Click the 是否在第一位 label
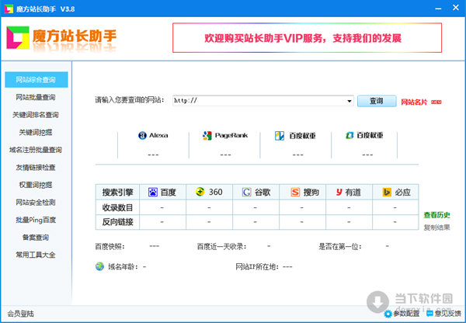The width and height of the screenshot is (466, 323). 339,246
